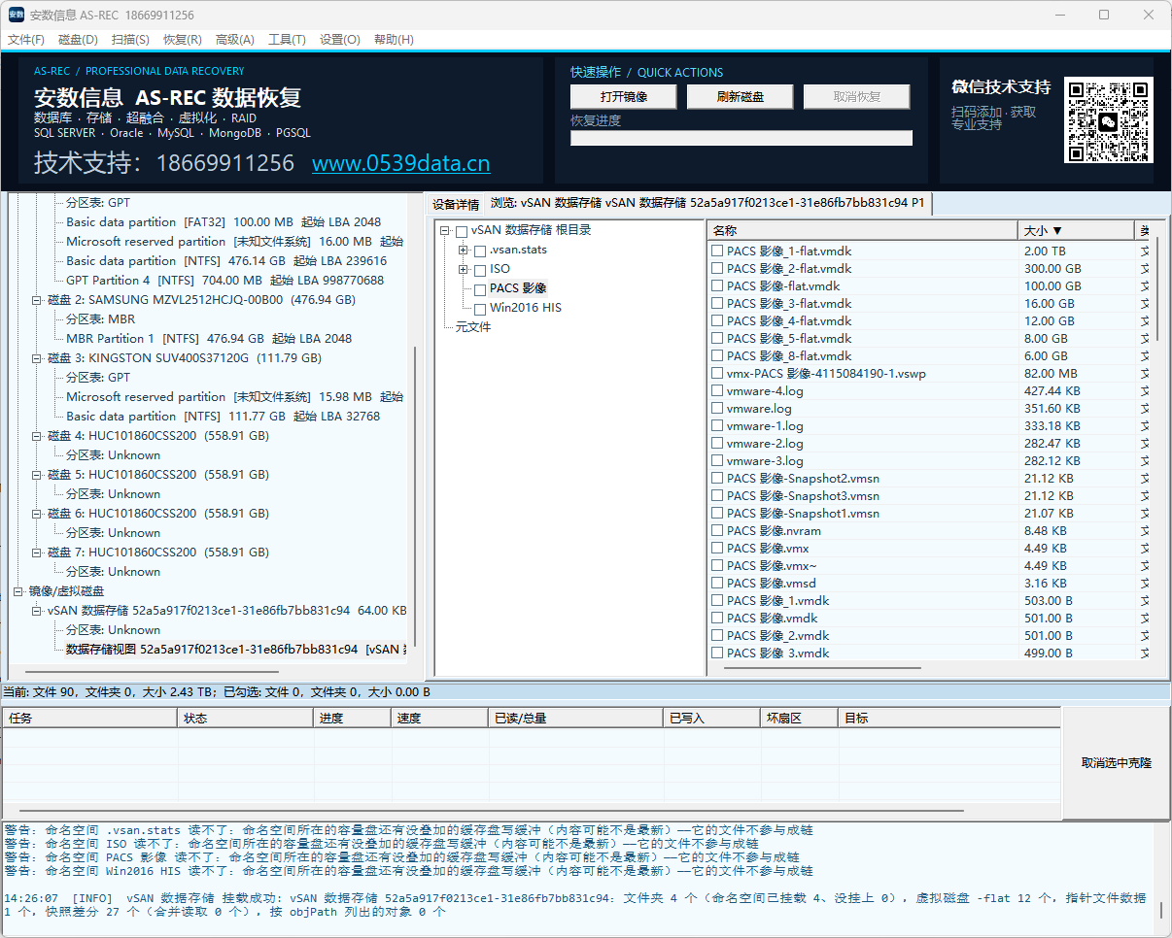Open the www.0539data.cn link
The height and width of the screenshot is (938, 1172).
pyautogui.click(x=400, y=163)
